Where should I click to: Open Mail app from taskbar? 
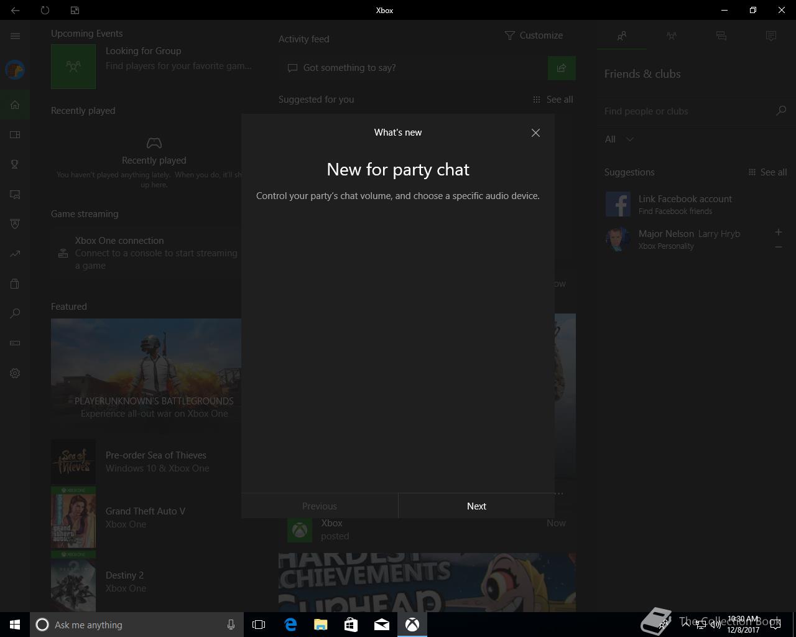(x=381, y=625)
